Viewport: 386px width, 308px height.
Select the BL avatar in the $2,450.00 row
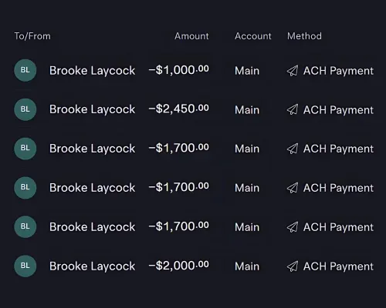pyautogui.click(x=25, y=109)
